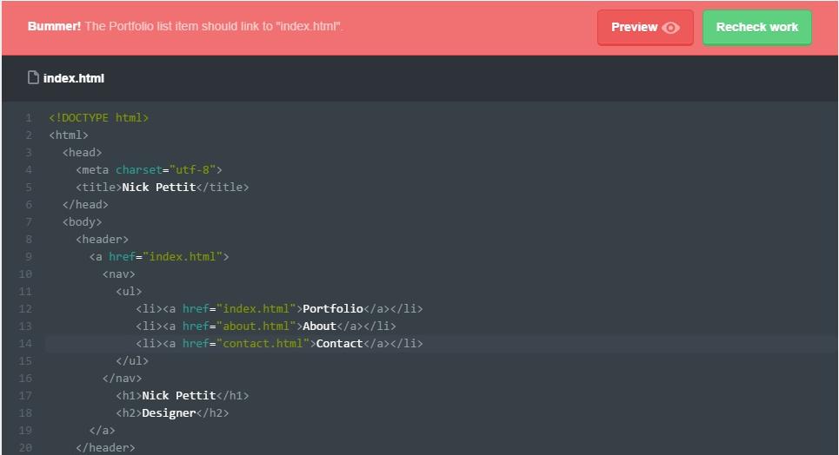Click the Contact link text in code
Screen dimensions: 839x455
[x=339, y=344]
